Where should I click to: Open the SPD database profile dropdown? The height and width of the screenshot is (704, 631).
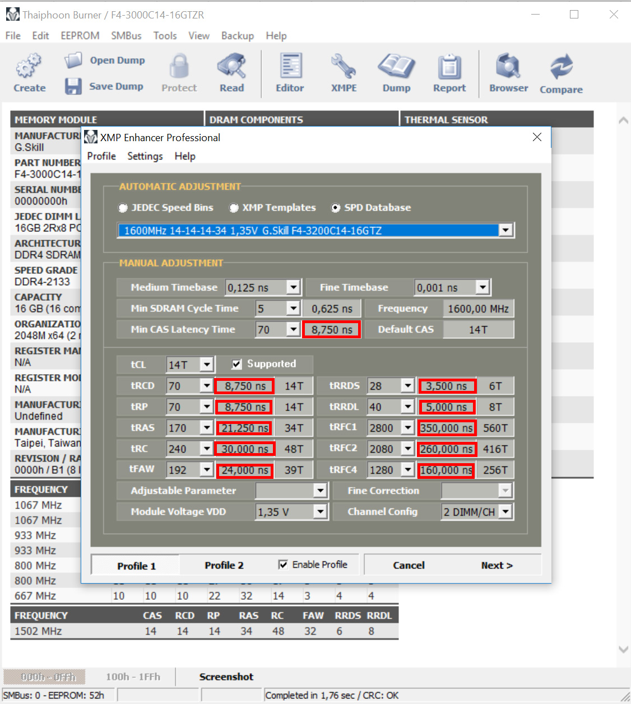(506, 230)
